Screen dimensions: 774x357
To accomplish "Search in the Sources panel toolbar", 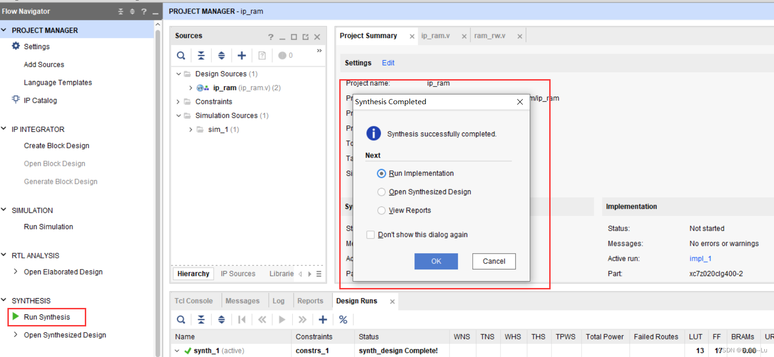I will click(181, 56).
